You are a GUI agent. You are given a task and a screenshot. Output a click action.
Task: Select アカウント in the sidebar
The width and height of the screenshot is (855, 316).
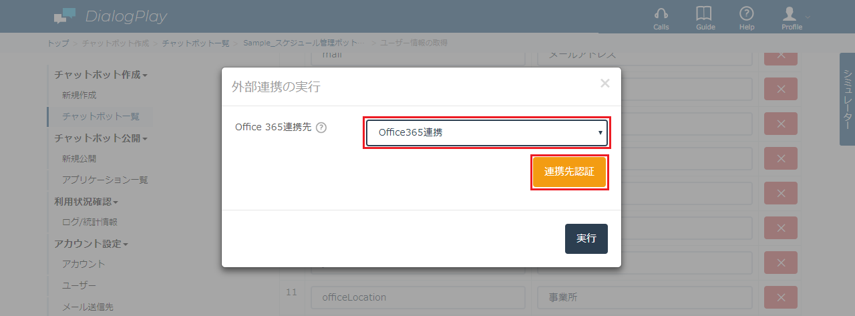[83, 264]
